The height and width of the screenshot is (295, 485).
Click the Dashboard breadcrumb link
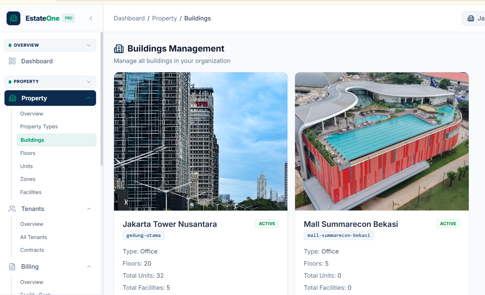129,18
